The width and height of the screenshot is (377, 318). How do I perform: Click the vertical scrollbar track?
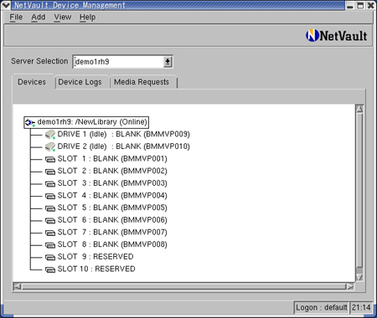(359, 192)
